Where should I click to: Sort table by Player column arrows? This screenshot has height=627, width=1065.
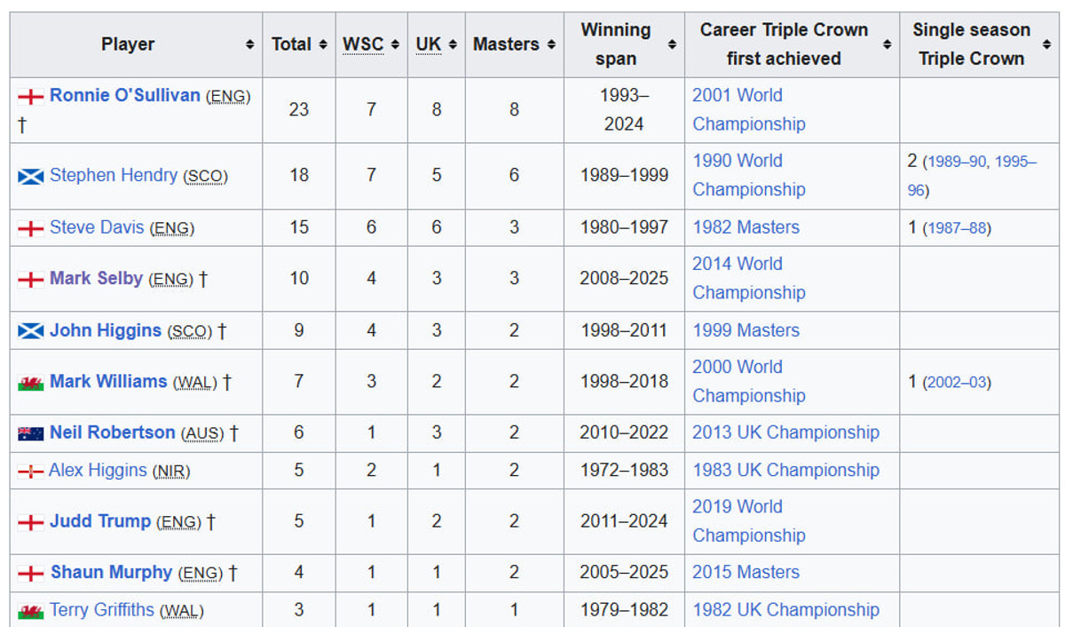pyautogui.click(x=250, y=44)
